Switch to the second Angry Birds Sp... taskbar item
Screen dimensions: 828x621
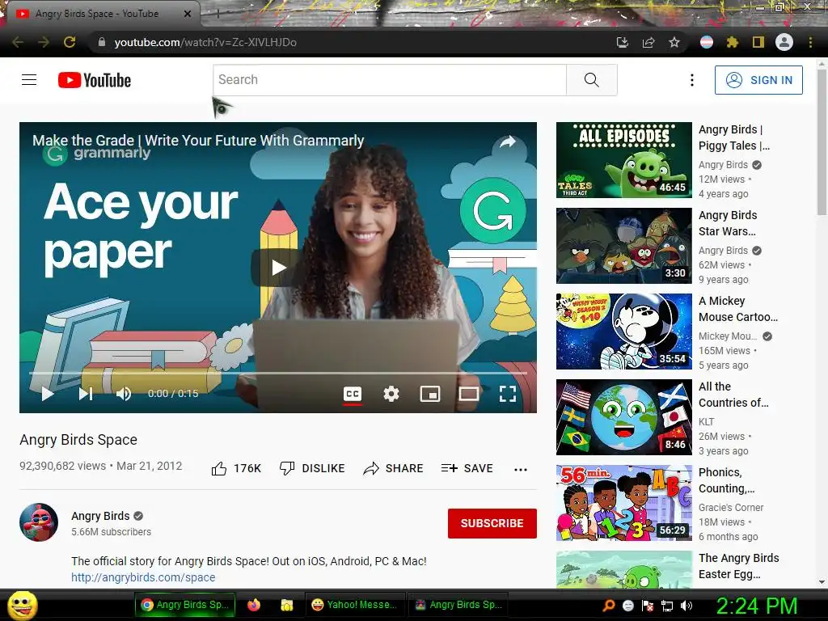[458, 605]
